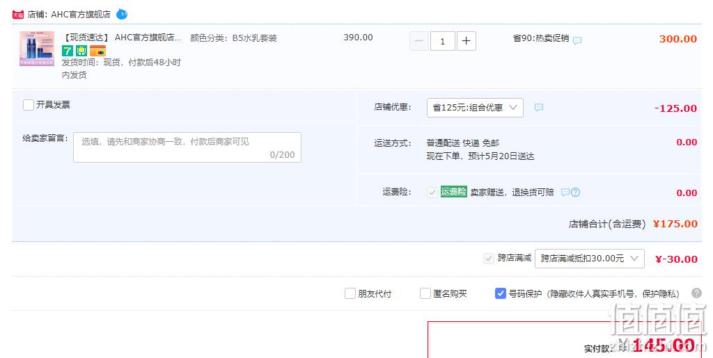Decrease quantity with the minus button
Screen dimensions: 713x358
click(x=418, y=41)
